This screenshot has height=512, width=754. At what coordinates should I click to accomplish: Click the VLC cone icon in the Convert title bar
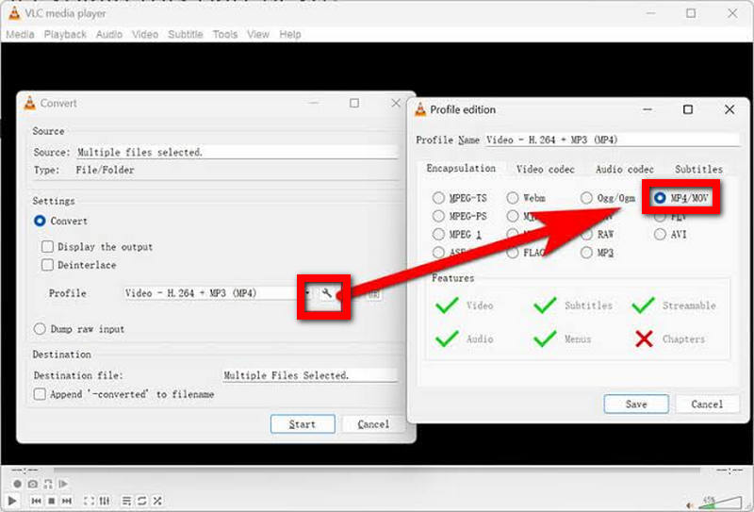30,103
